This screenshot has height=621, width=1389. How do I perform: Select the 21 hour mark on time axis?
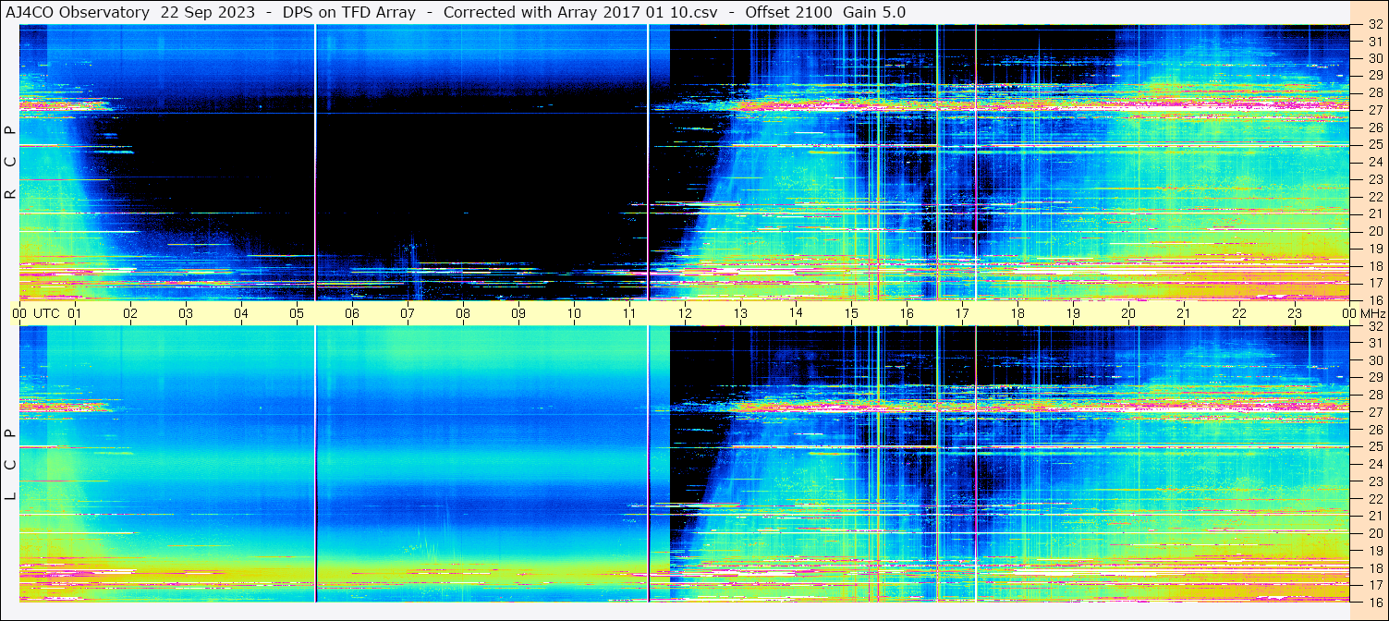click(1184, 313)
